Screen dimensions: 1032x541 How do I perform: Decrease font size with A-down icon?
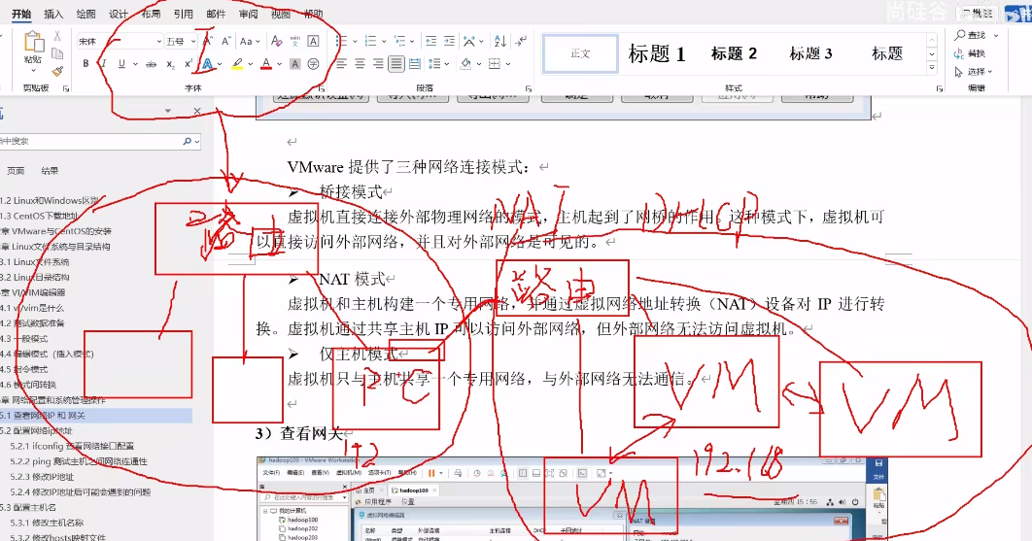pos(225,41)
